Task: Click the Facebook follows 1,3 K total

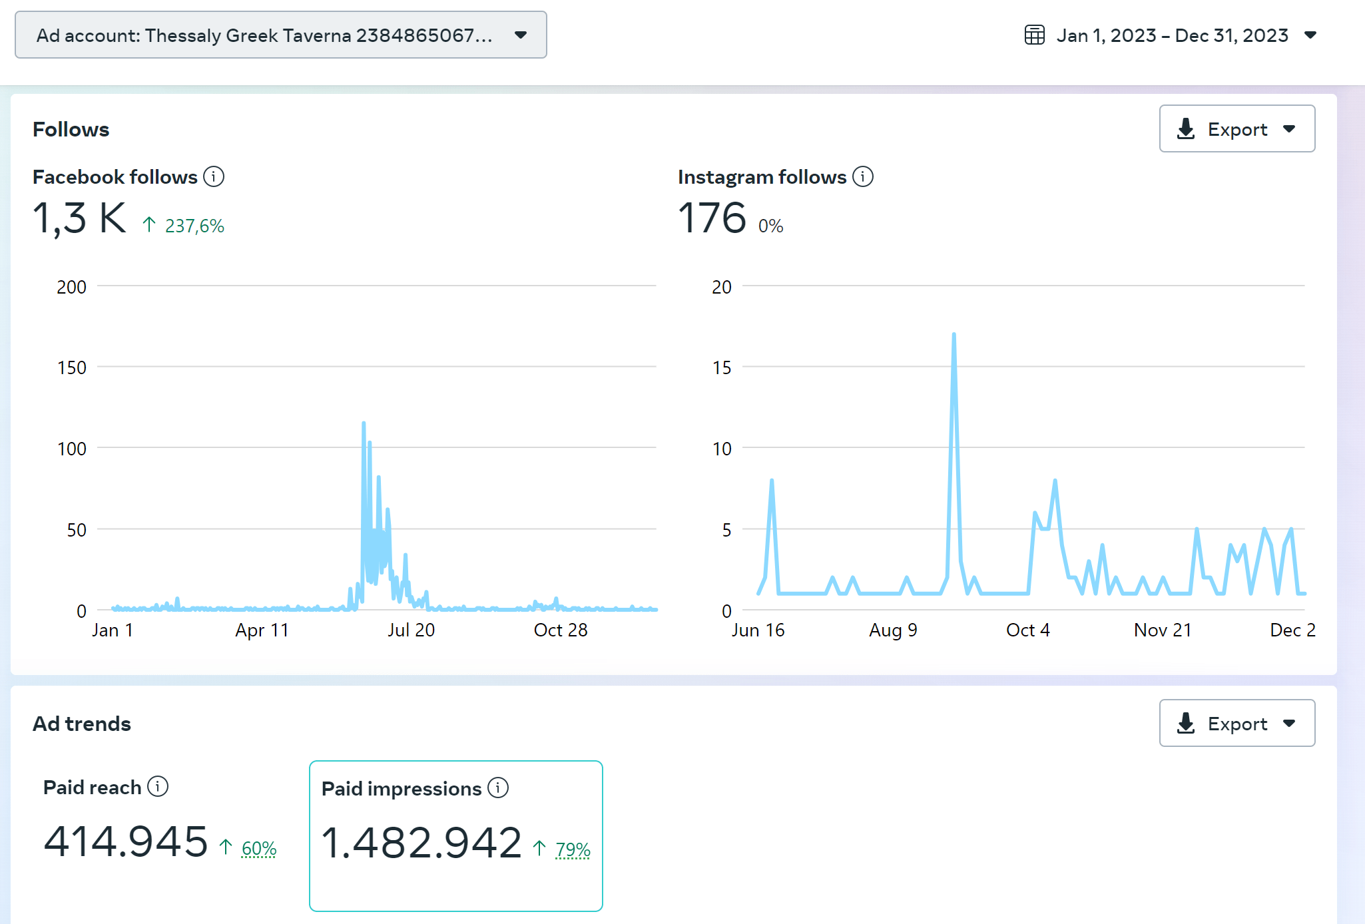Action: (x=79, y=218)
